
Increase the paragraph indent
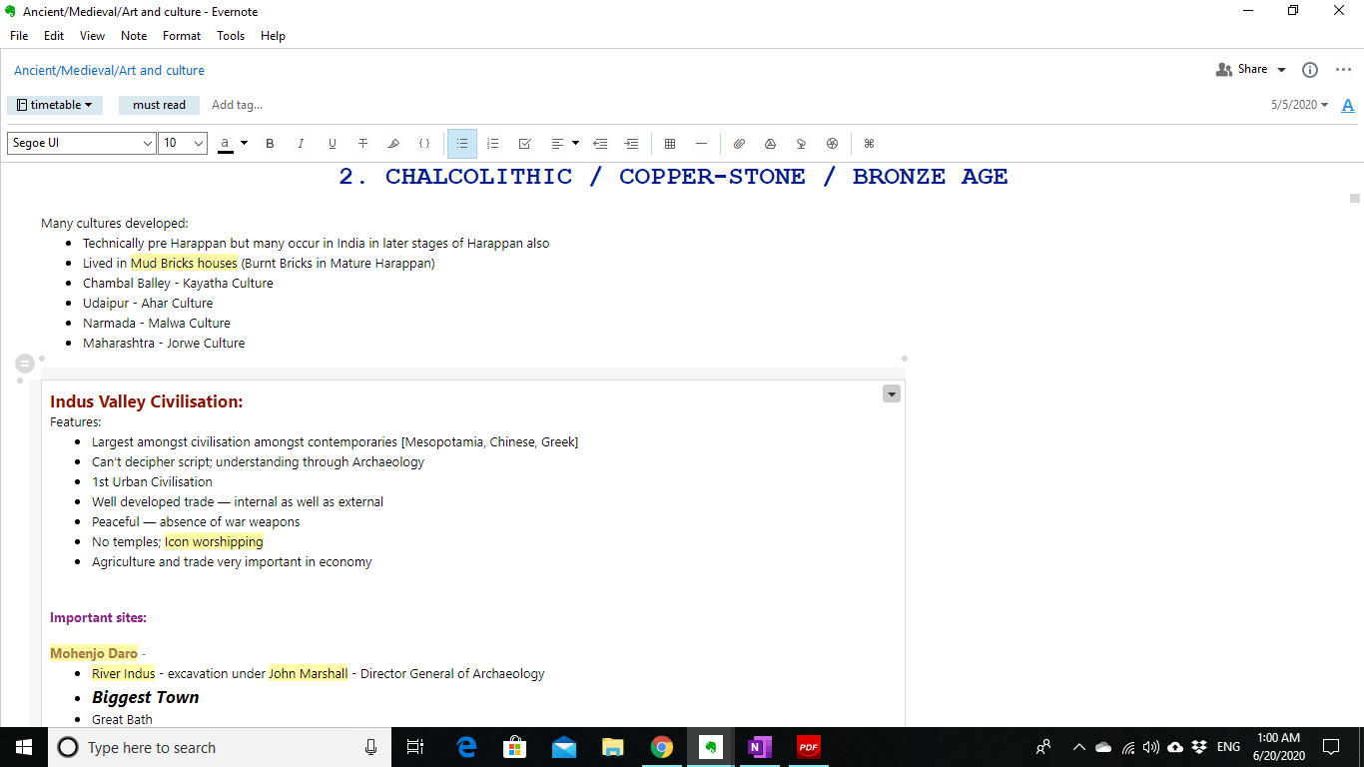tap(631, 144)
